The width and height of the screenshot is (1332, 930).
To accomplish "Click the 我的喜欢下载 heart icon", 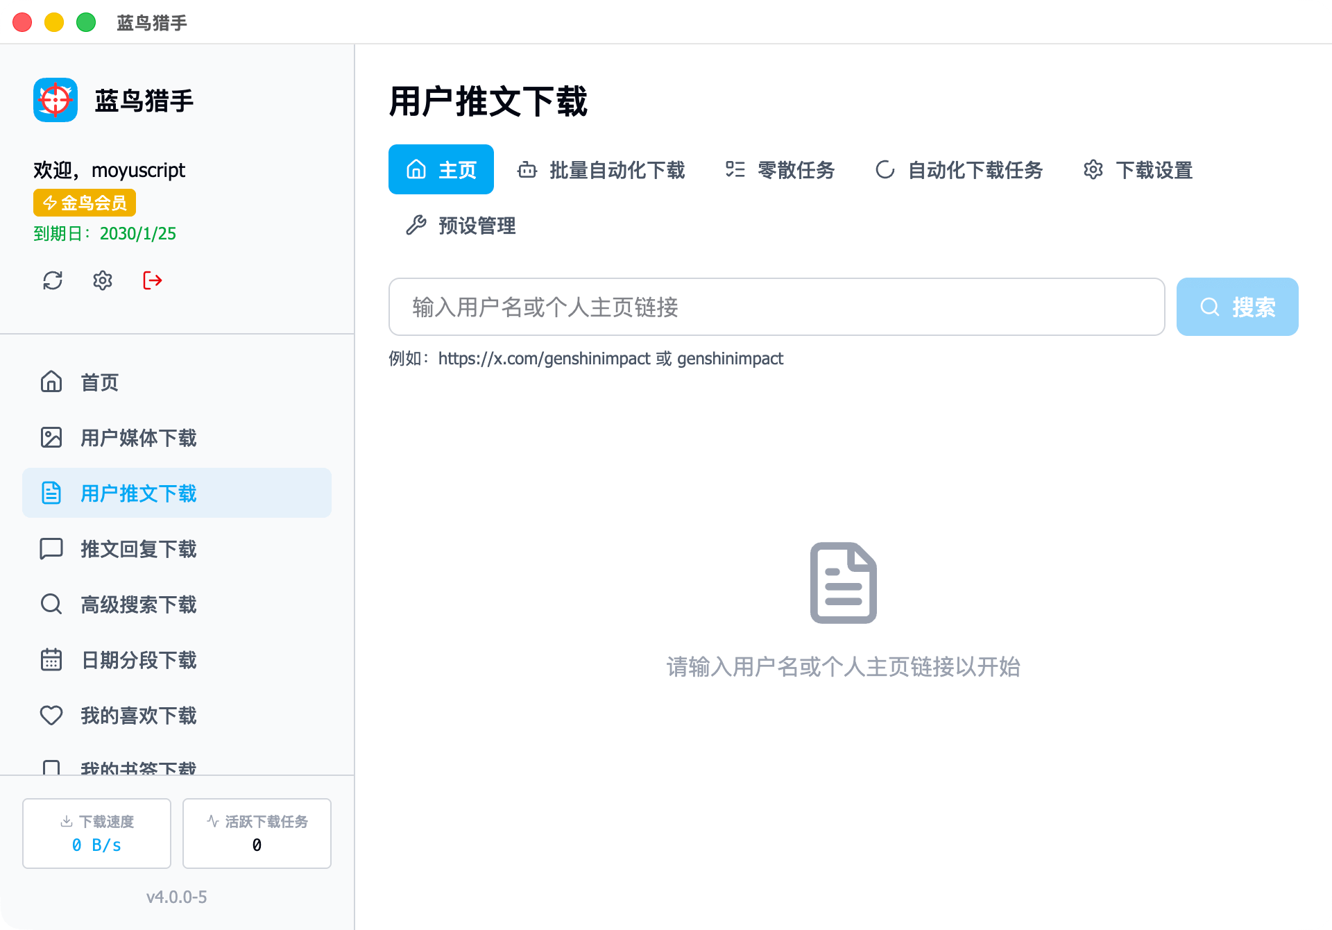I will [51, 715].
